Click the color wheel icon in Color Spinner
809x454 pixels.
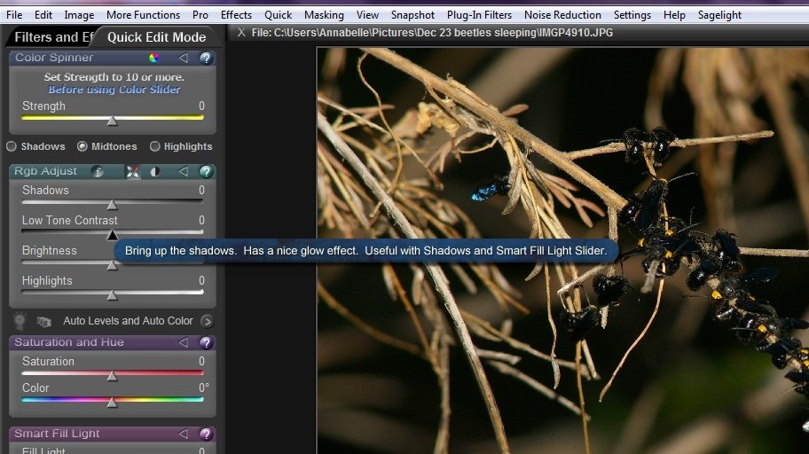pos(154,59)
